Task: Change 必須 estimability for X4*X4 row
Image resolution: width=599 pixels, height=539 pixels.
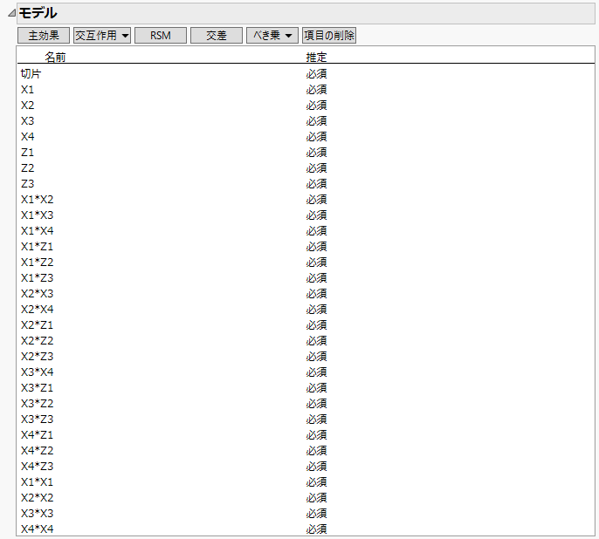Action: 316,529
